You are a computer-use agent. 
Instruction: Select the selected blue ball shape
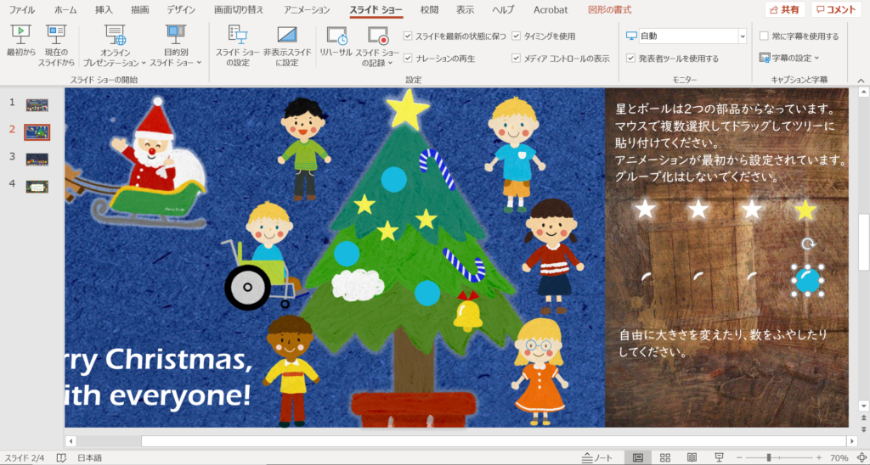[x=807, y=280]
